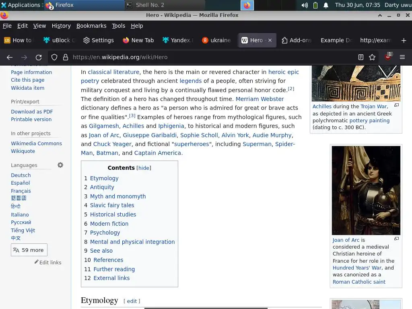
Task: Go back to the previous page
Action: click(x=10, y=57)
